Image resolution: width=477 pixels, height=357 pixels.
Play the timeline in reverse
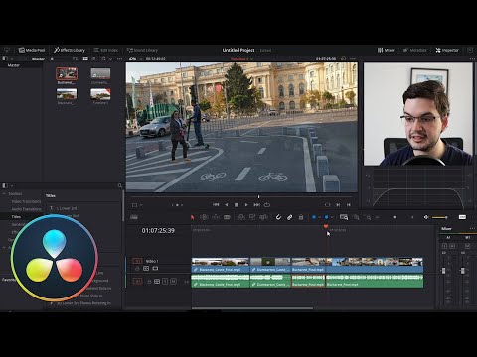(227, 205)
